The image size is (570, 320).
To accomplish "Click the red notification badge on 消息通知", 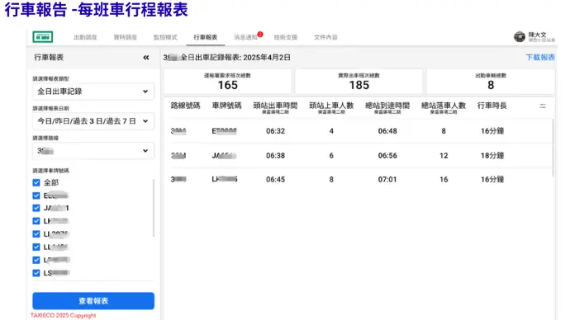I will pos(260,35).
